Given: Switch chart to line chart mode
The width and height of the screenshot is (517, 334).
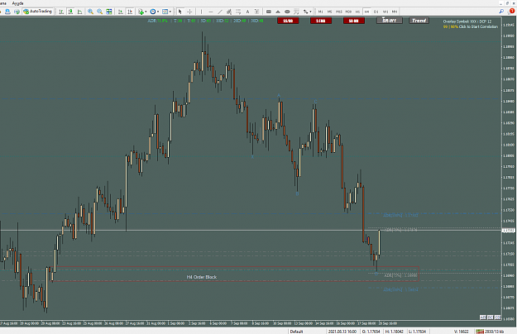Looking at the screenshot, I should coord(79,12).
